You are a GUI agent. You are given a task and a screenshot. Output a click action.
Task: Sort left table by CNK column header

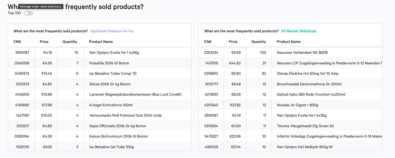[17, 42]
